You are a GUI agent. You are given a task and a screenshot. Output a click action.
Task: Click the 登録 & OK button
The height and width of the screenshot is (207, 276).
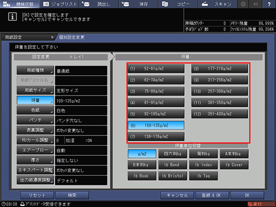click(212, 195)
